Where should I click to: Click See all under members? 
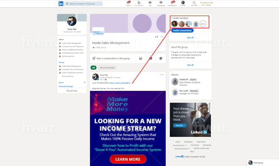click(190, 38)
